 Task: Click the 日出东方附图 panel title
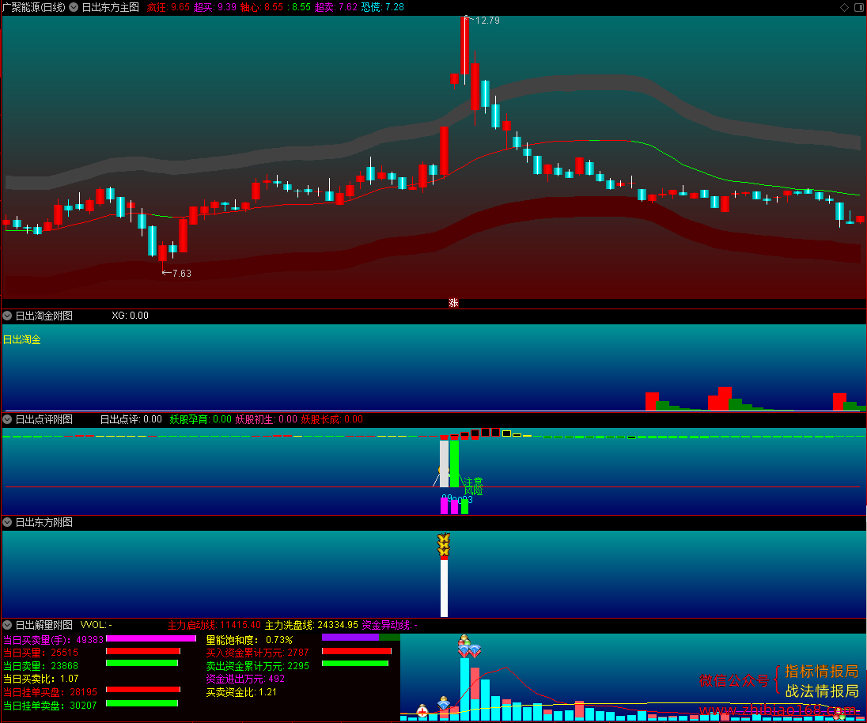click(x=44, y=522)
